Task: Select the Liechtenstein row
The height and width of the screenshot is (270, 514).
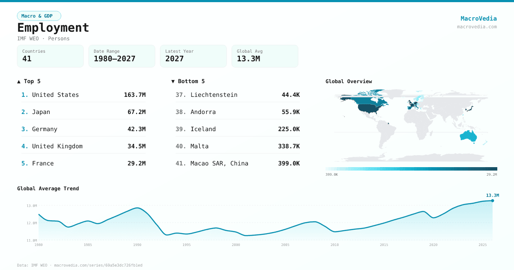Action: (238, 95)
